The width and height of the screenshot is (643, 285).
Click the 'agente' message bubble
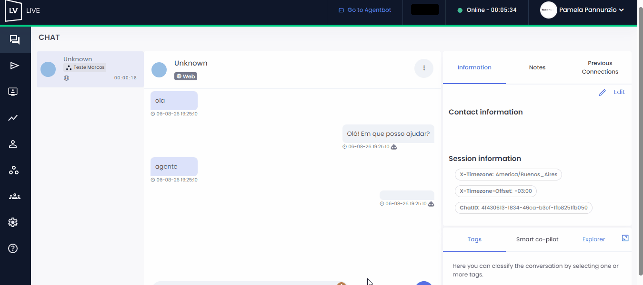pyautogui.click(x=174, y=167)
